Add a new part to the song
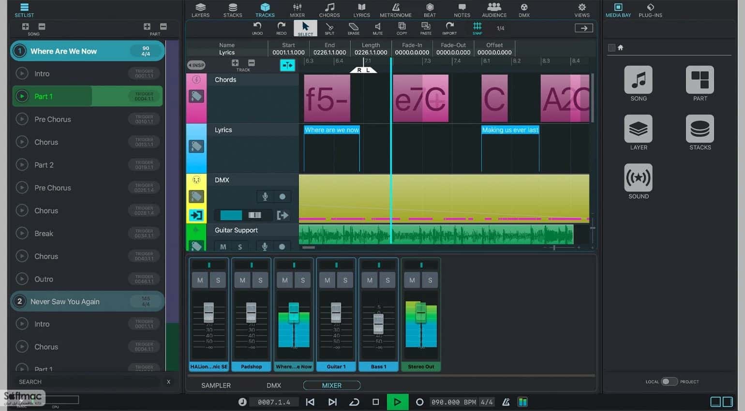 click(147, 27)
